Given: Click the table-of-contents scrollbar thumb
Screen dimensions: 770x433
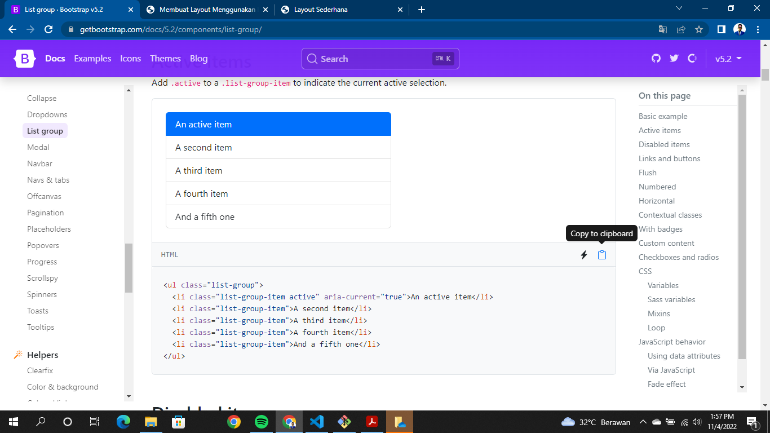Looking at the screenshot, I should (742, 227).
